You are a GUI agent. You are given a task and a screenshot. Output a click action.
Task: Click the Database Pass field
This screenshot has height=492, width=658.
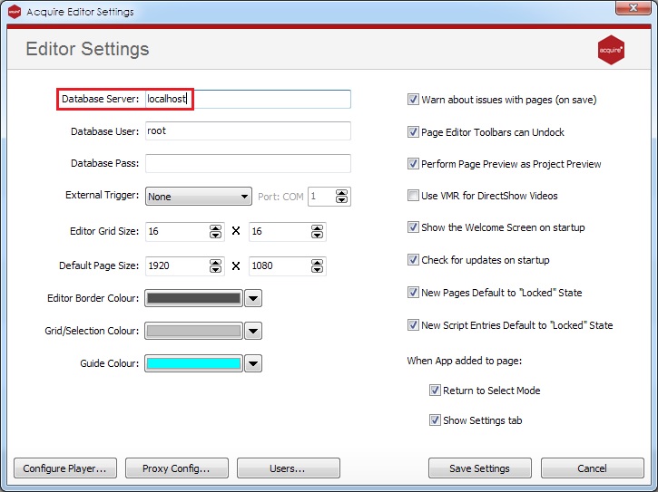(248, 163)
